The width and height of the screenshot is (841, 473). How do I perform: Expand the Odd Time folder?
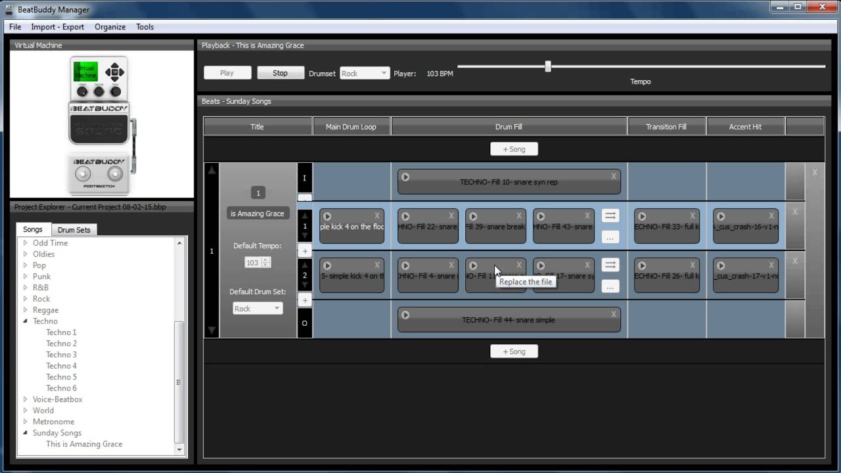tap(26, 243)
